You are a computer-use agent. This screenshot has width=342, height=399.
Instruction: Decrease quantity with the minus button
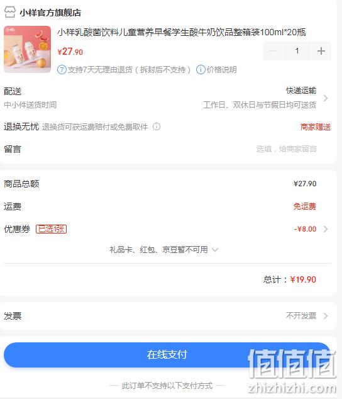[273, 51]
